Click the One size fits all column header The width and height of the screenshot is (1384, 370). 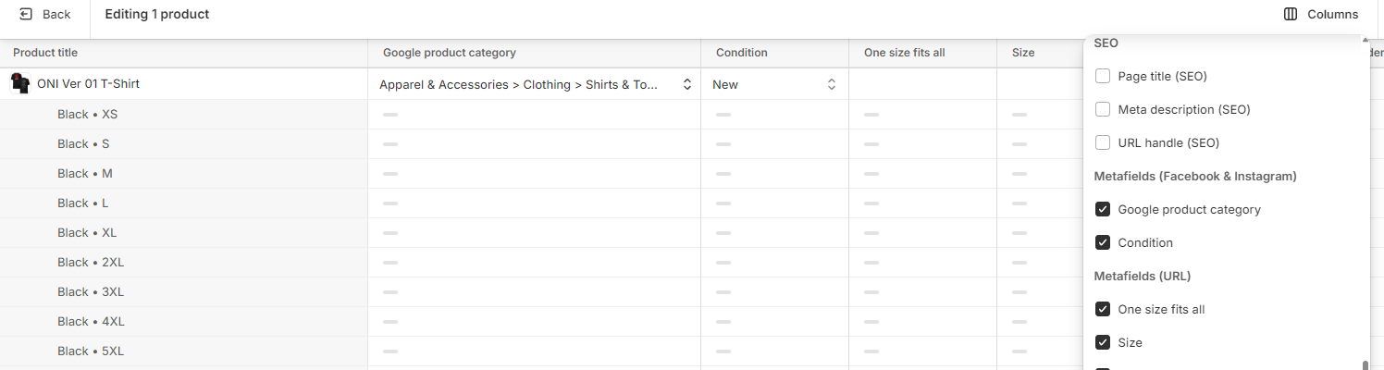pos(904,53)
